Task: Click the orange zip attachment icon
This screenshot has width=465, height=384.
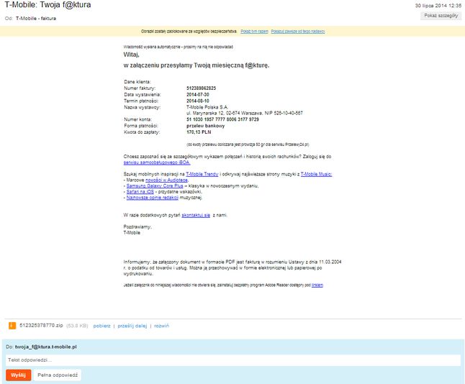Action: pyautogui.click(x=12, y=326)
